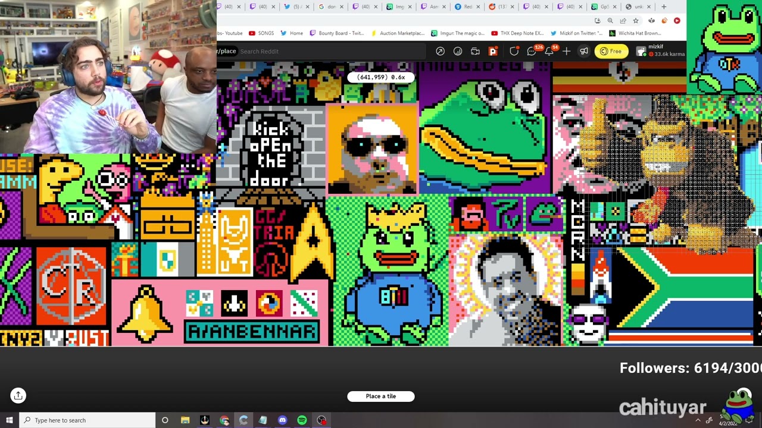Click the install app icon in address bar

point(598,21)
